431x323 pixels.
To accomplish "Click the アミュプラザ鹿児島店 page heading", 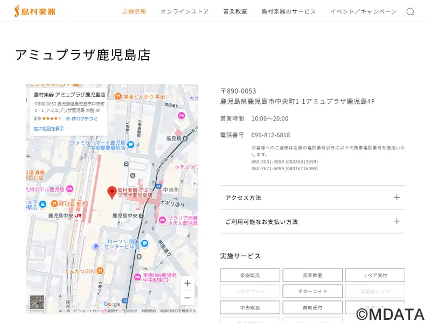I will pos(83,55).
